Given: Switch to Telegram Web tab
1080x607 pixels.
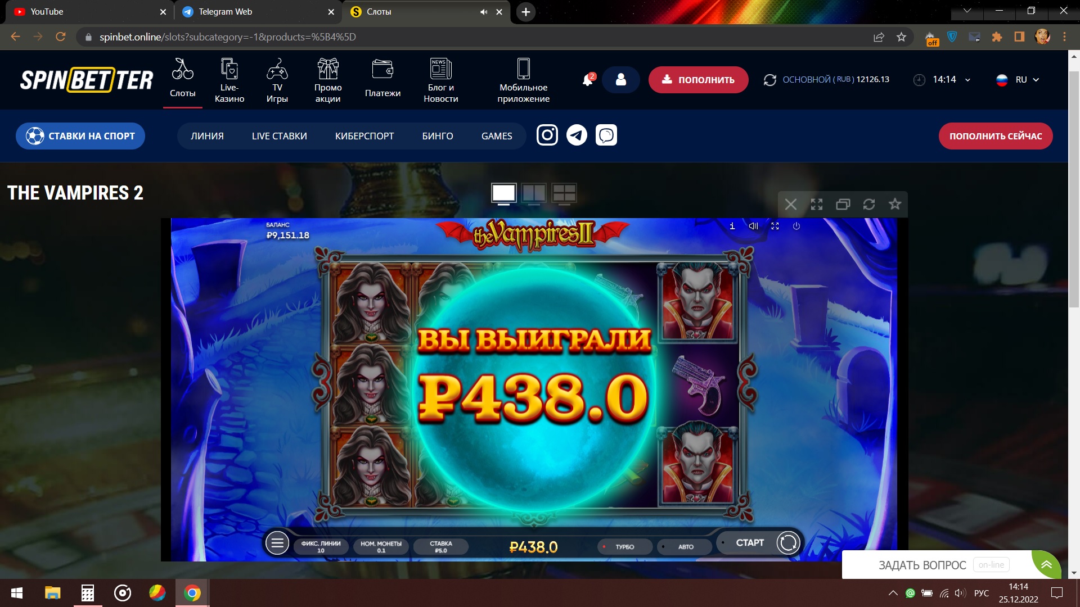Looking at the screenshot, I should 258,12.
